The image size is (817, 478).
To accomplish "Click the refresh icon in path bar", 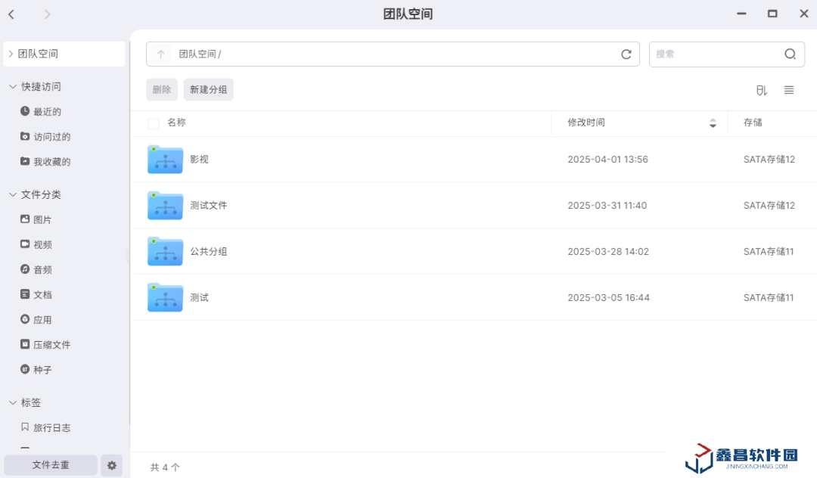I will pyautogui.click(x=626, y=54).
